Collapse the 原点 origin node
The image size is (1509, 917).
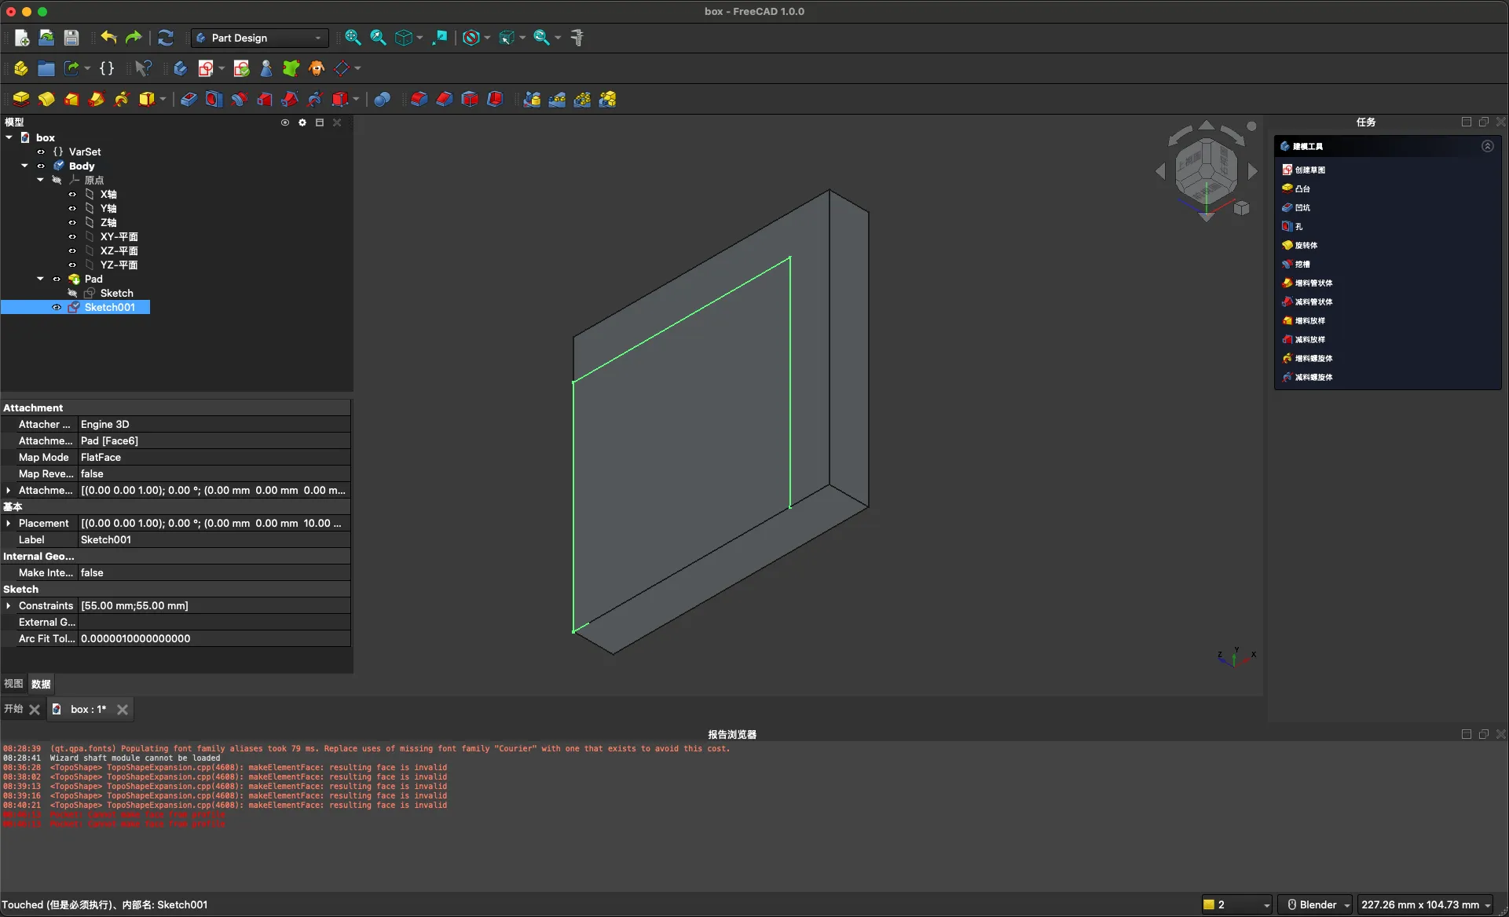click(41, 180)
